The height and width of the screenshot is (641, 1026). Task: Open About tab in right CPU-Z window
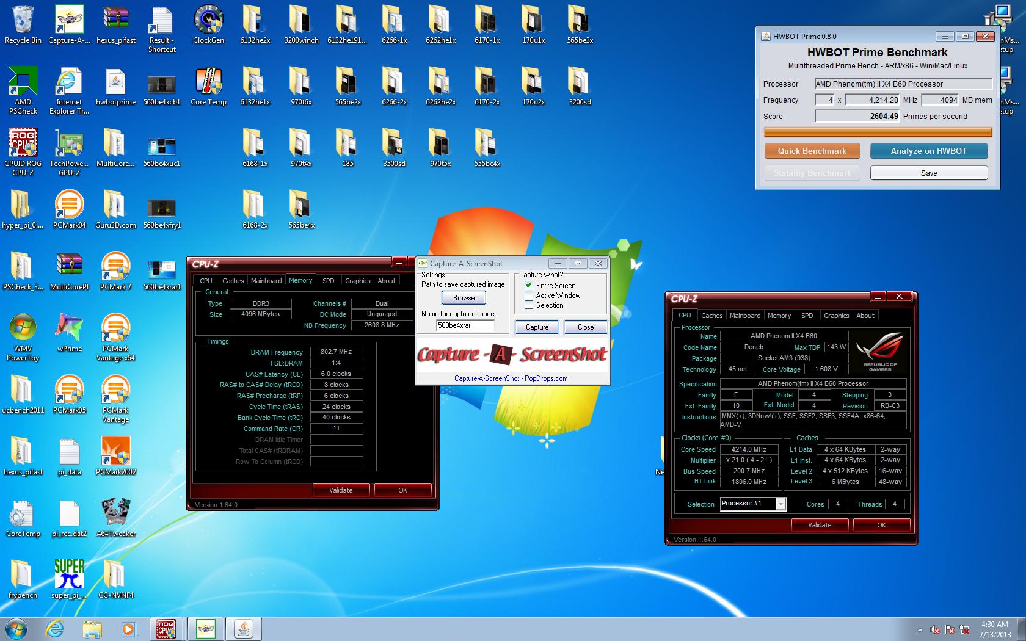point(865,316)
